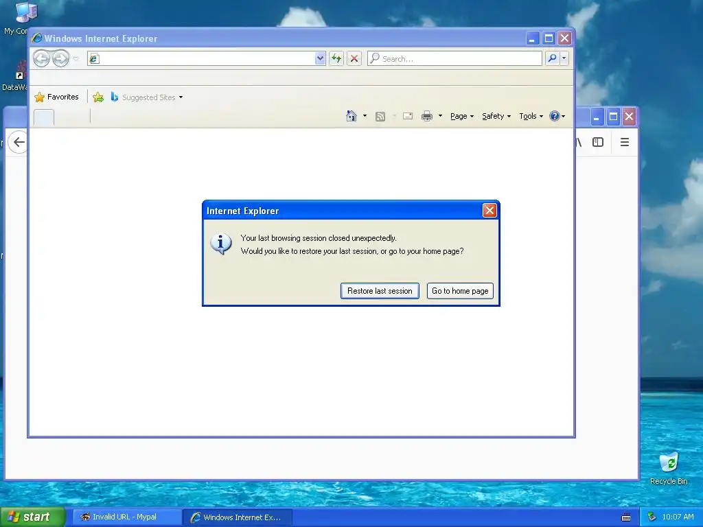
Task: Open recent pages dropdown beside Forward
Action: (x=76, y=58)
